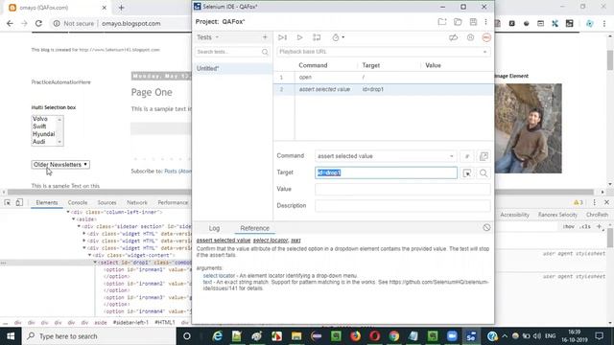Viewport: 614px width, 345px height.
Task: Click the taskbar search box
Action: [x=99, y=336]
